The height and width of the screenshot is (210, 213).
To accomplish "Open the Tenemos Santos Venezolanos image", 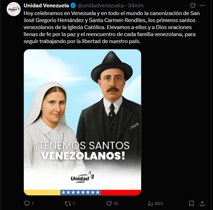I will (82, 122).
